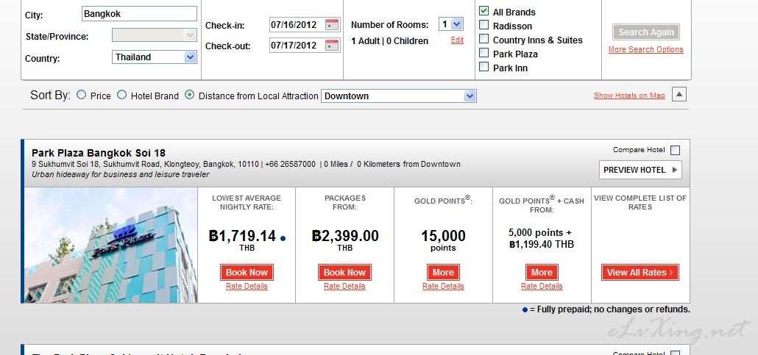Select Distance from Local Attraction radio

coord(190,95)
